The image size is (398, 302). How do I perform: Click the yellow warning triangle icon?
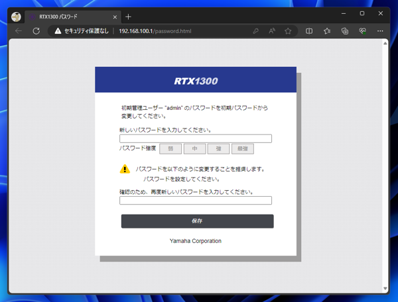coord(125,169)
